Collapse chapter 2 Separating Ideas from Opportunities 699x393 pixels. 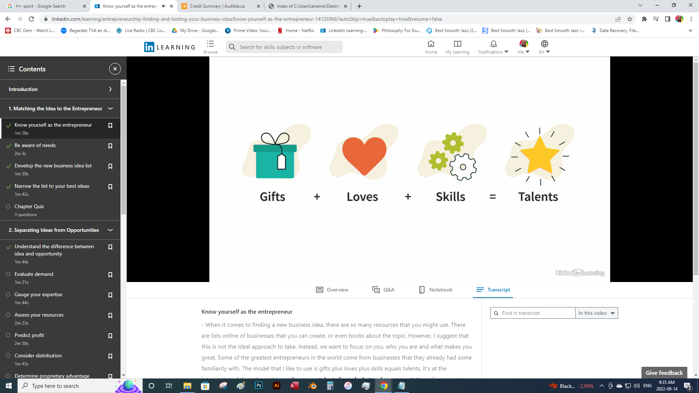[x=110, y=230]
